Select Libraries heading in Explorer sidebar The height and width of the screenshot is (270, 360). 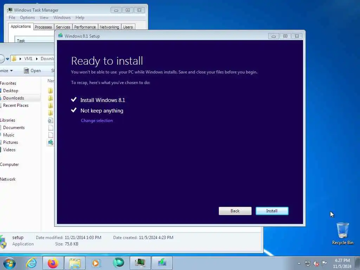[x=7, y=120]
